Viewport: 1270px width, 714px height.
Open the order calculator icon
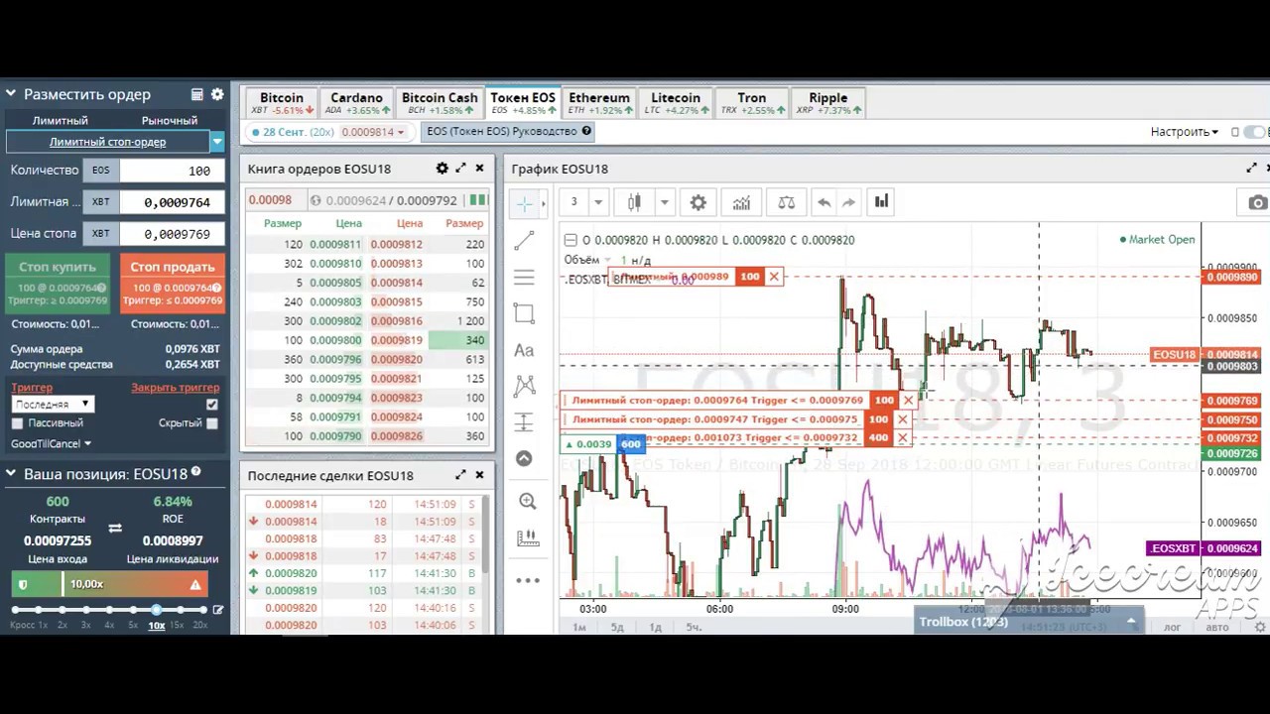(x=197, y=94)
